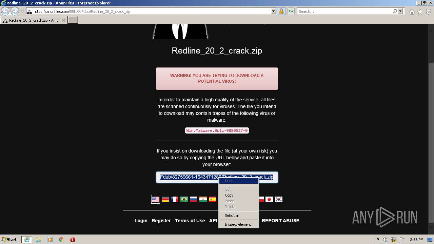Choose Select all in context menu
434x244 pixels.
[x=239, y=216]
